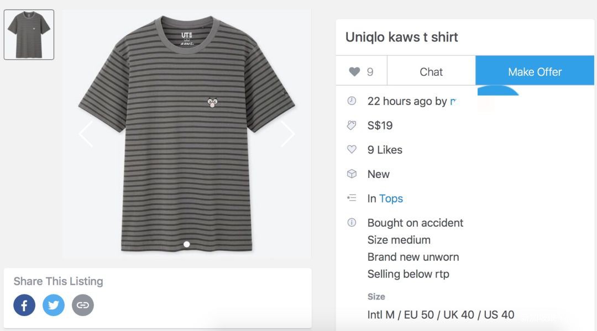Show next product image arrow
This screenshot has height=331, width=597.
coord(287,134)
